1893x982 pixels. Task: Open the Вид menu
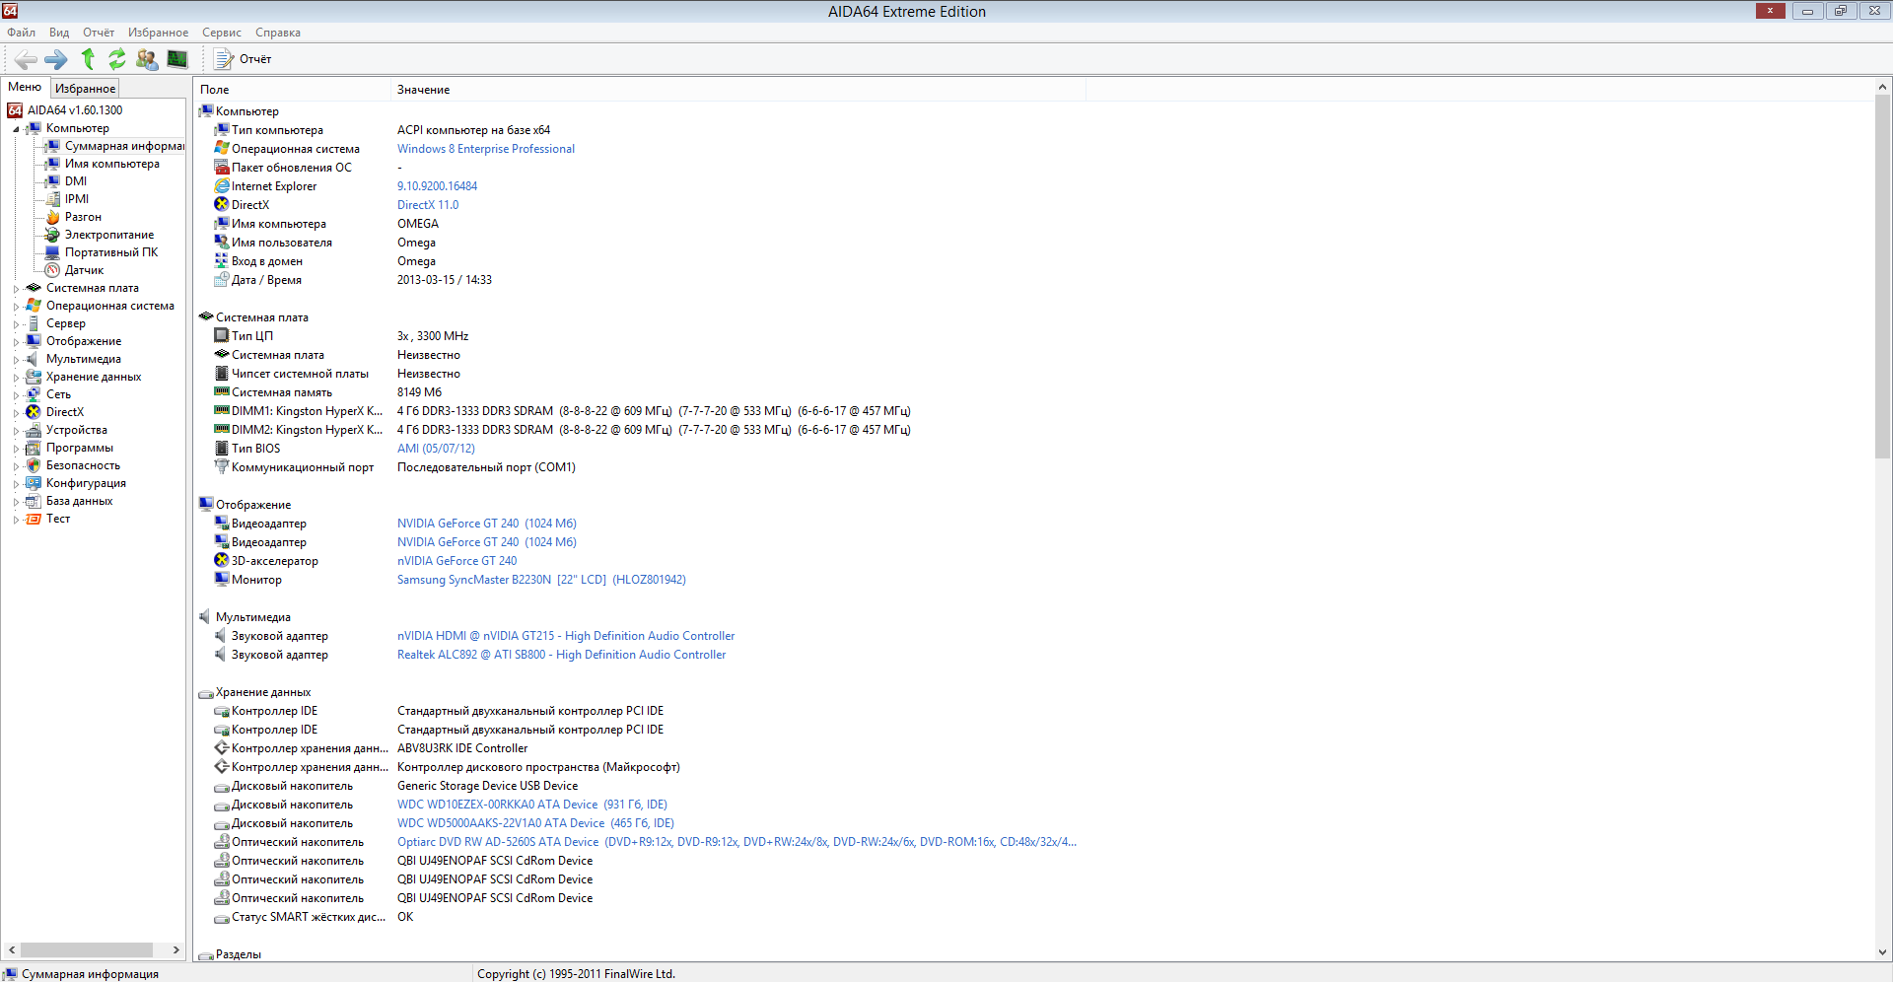pos(59,33)
